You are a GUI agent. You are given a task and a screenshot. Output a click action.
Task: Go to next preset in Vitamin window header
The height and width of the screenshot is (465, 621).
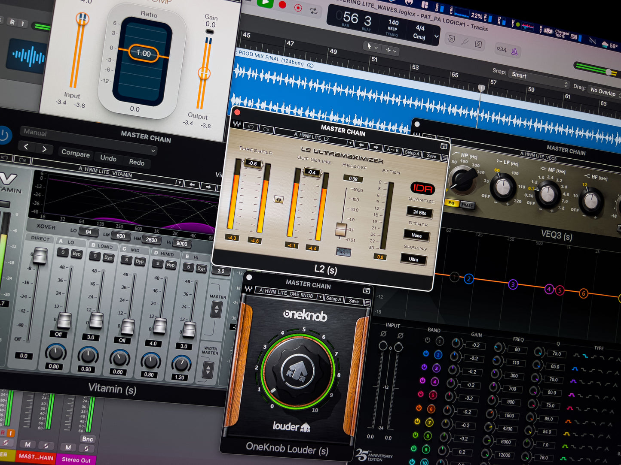click(44, 149)
